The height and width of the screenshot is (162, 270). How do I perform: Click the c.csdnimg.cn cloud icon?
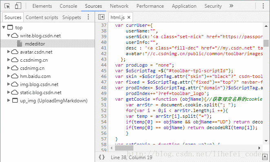point(15,60)
